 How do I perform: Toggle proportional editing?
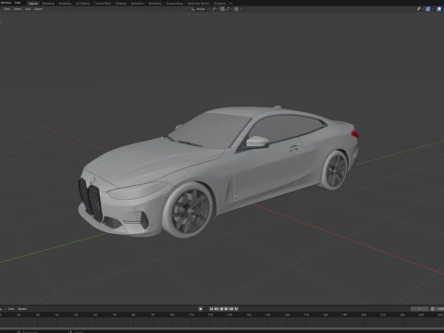(x=237, y=9)
